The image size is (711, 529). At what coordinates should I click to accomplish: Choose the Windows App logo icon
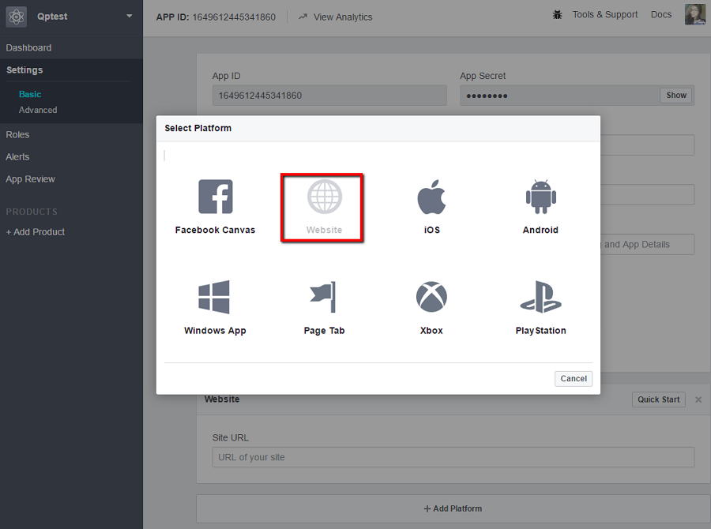coord(214,297)
